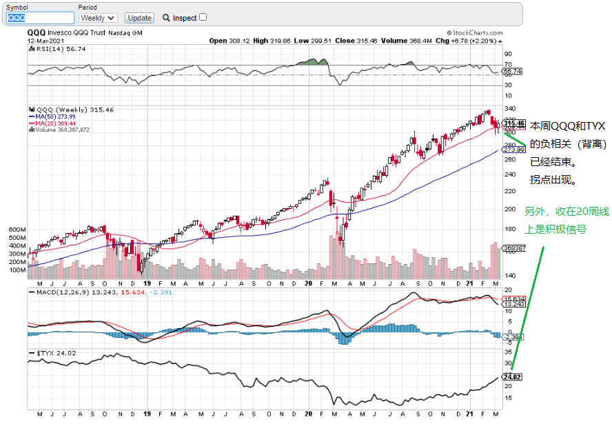Click the chart title QQQ Invesco QQQ Trust
This screenshot has width=612, height=424.
(66, 33)
